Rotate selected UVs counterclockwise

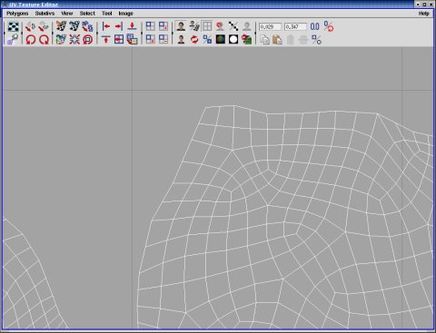coord(30,39)
